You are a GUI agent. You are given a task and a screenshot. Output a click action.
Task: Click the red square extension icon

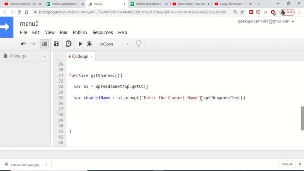point(251,12)
